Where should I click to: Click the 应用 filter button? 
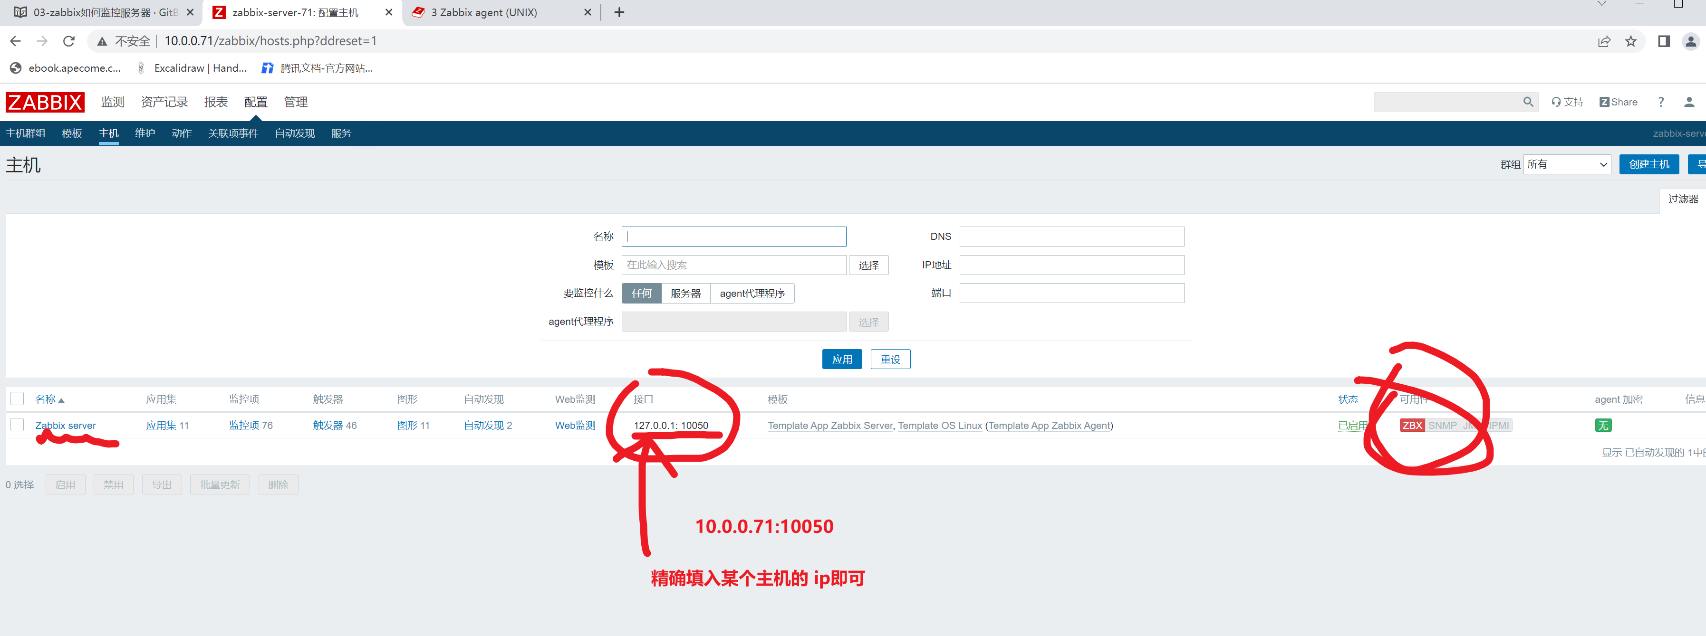point(842,360)
